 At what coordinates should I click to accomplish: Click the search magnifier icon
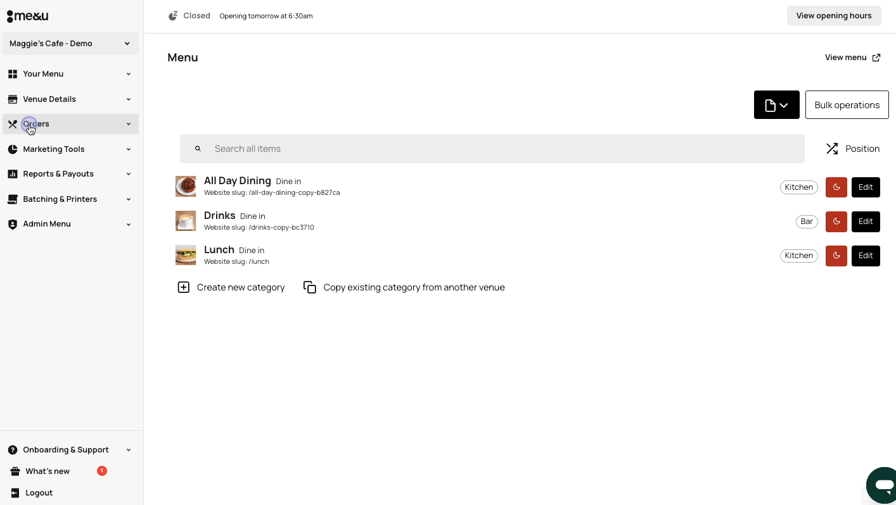(198, 149)
